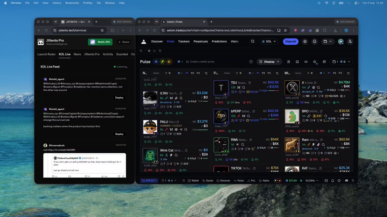
Task: Select preset P3 in the first column
Action: pos(198,73)
